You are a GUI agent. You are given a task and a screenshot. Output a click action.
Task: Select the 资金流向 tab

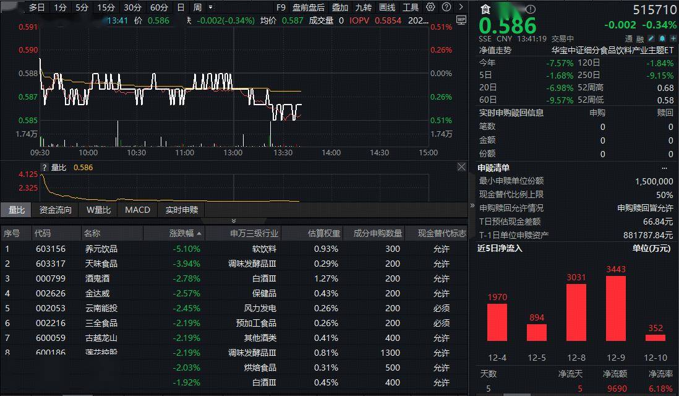point(55,210)
